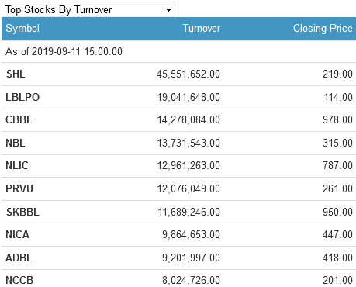Click the CBBL closing price 978.00

[x=337, y=119]
